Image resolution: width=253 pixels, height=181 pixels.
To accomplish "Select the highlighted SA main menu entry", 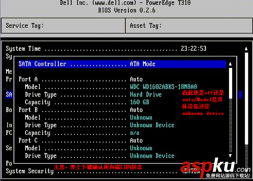I will point(9,94).
